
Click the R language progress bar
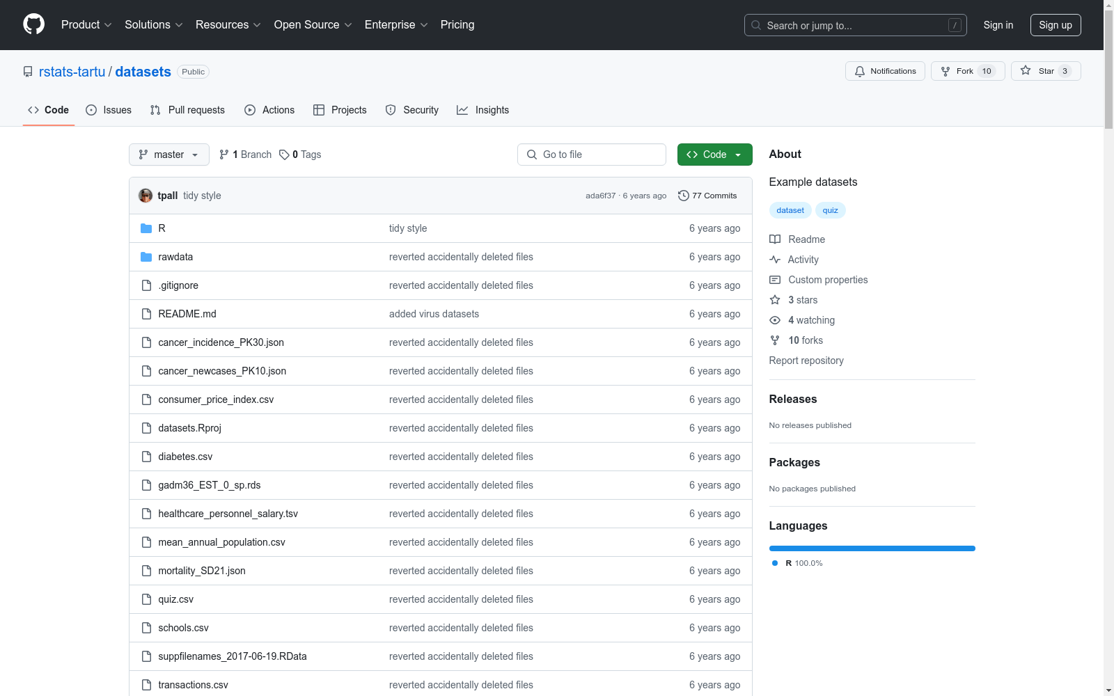point(872,548)
